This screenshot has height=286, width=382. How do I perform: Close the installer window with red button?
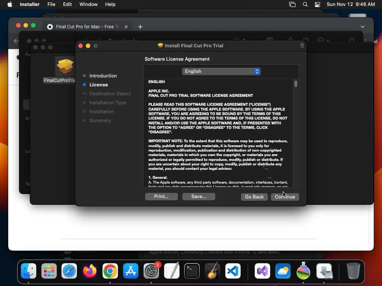click(x=81, y=46)
